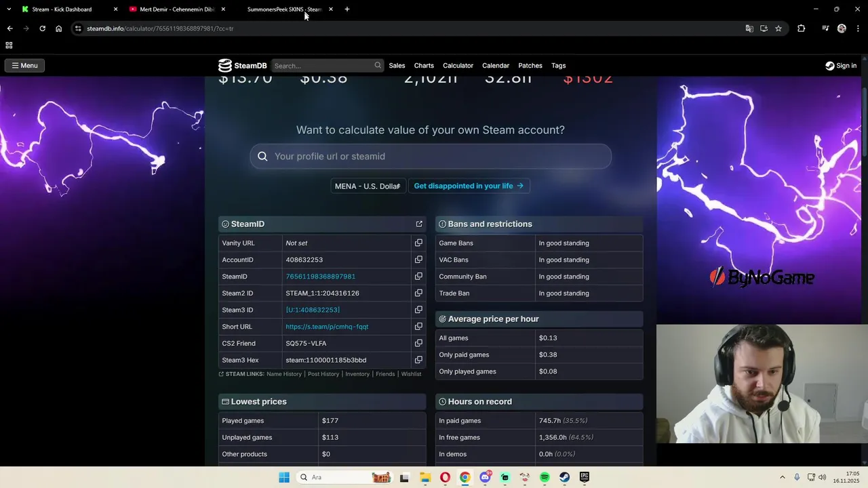Copy the Vanity URL value
The width and height of the screenshot is (868, 488).
click(x=418, y=243)
